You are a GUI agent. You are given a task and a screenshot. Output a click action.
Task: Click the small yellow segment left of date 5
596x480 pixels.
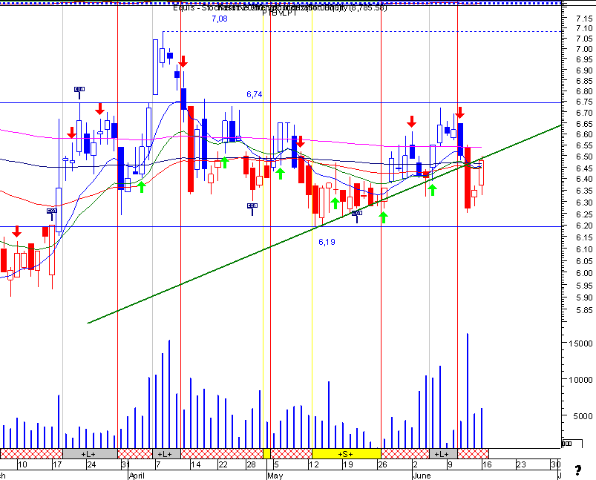coord(266,454)
